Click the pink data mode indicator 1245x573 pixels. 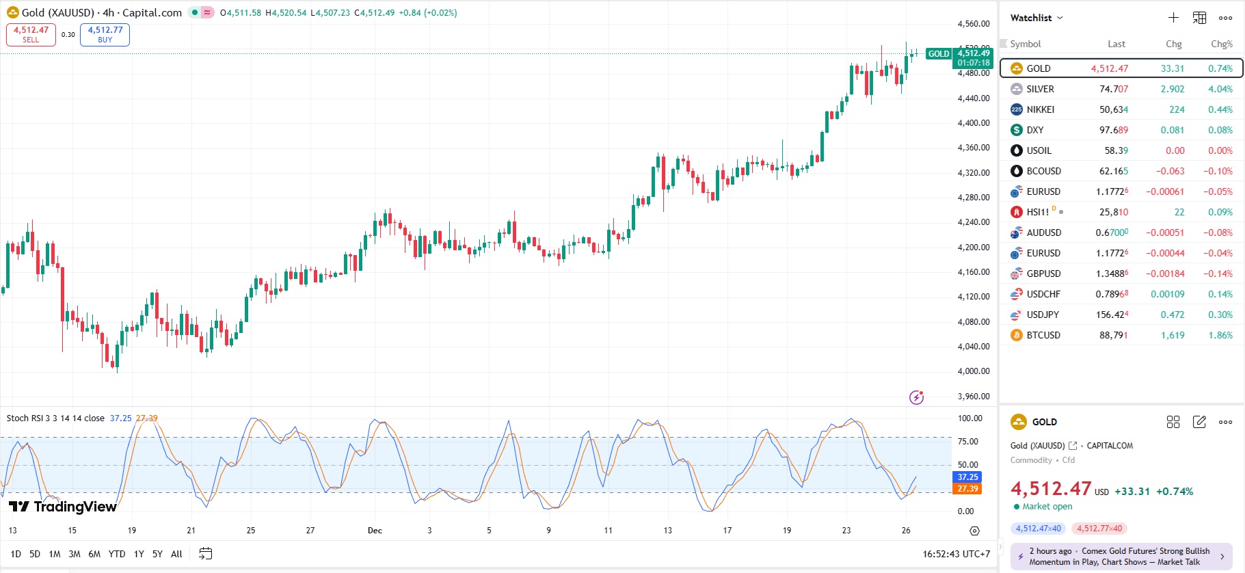pyautogui.click(x=207, y=12)
